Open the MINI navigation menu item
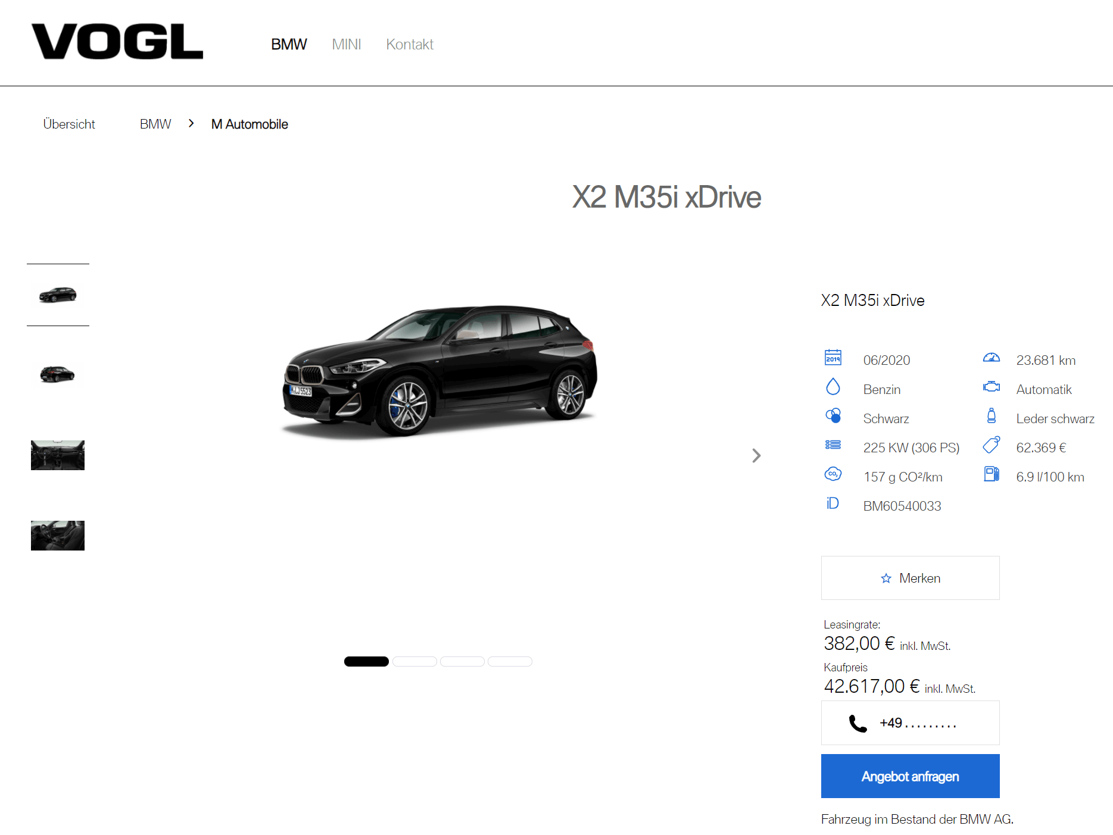The height and width of the screenshot is (835, 1113). 346,44
